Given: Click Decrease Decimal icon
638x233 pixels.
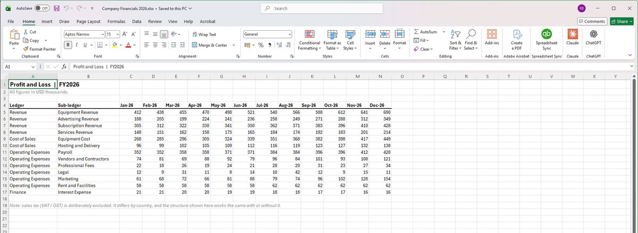Looking at the screenshot, I should coord(289,45).
